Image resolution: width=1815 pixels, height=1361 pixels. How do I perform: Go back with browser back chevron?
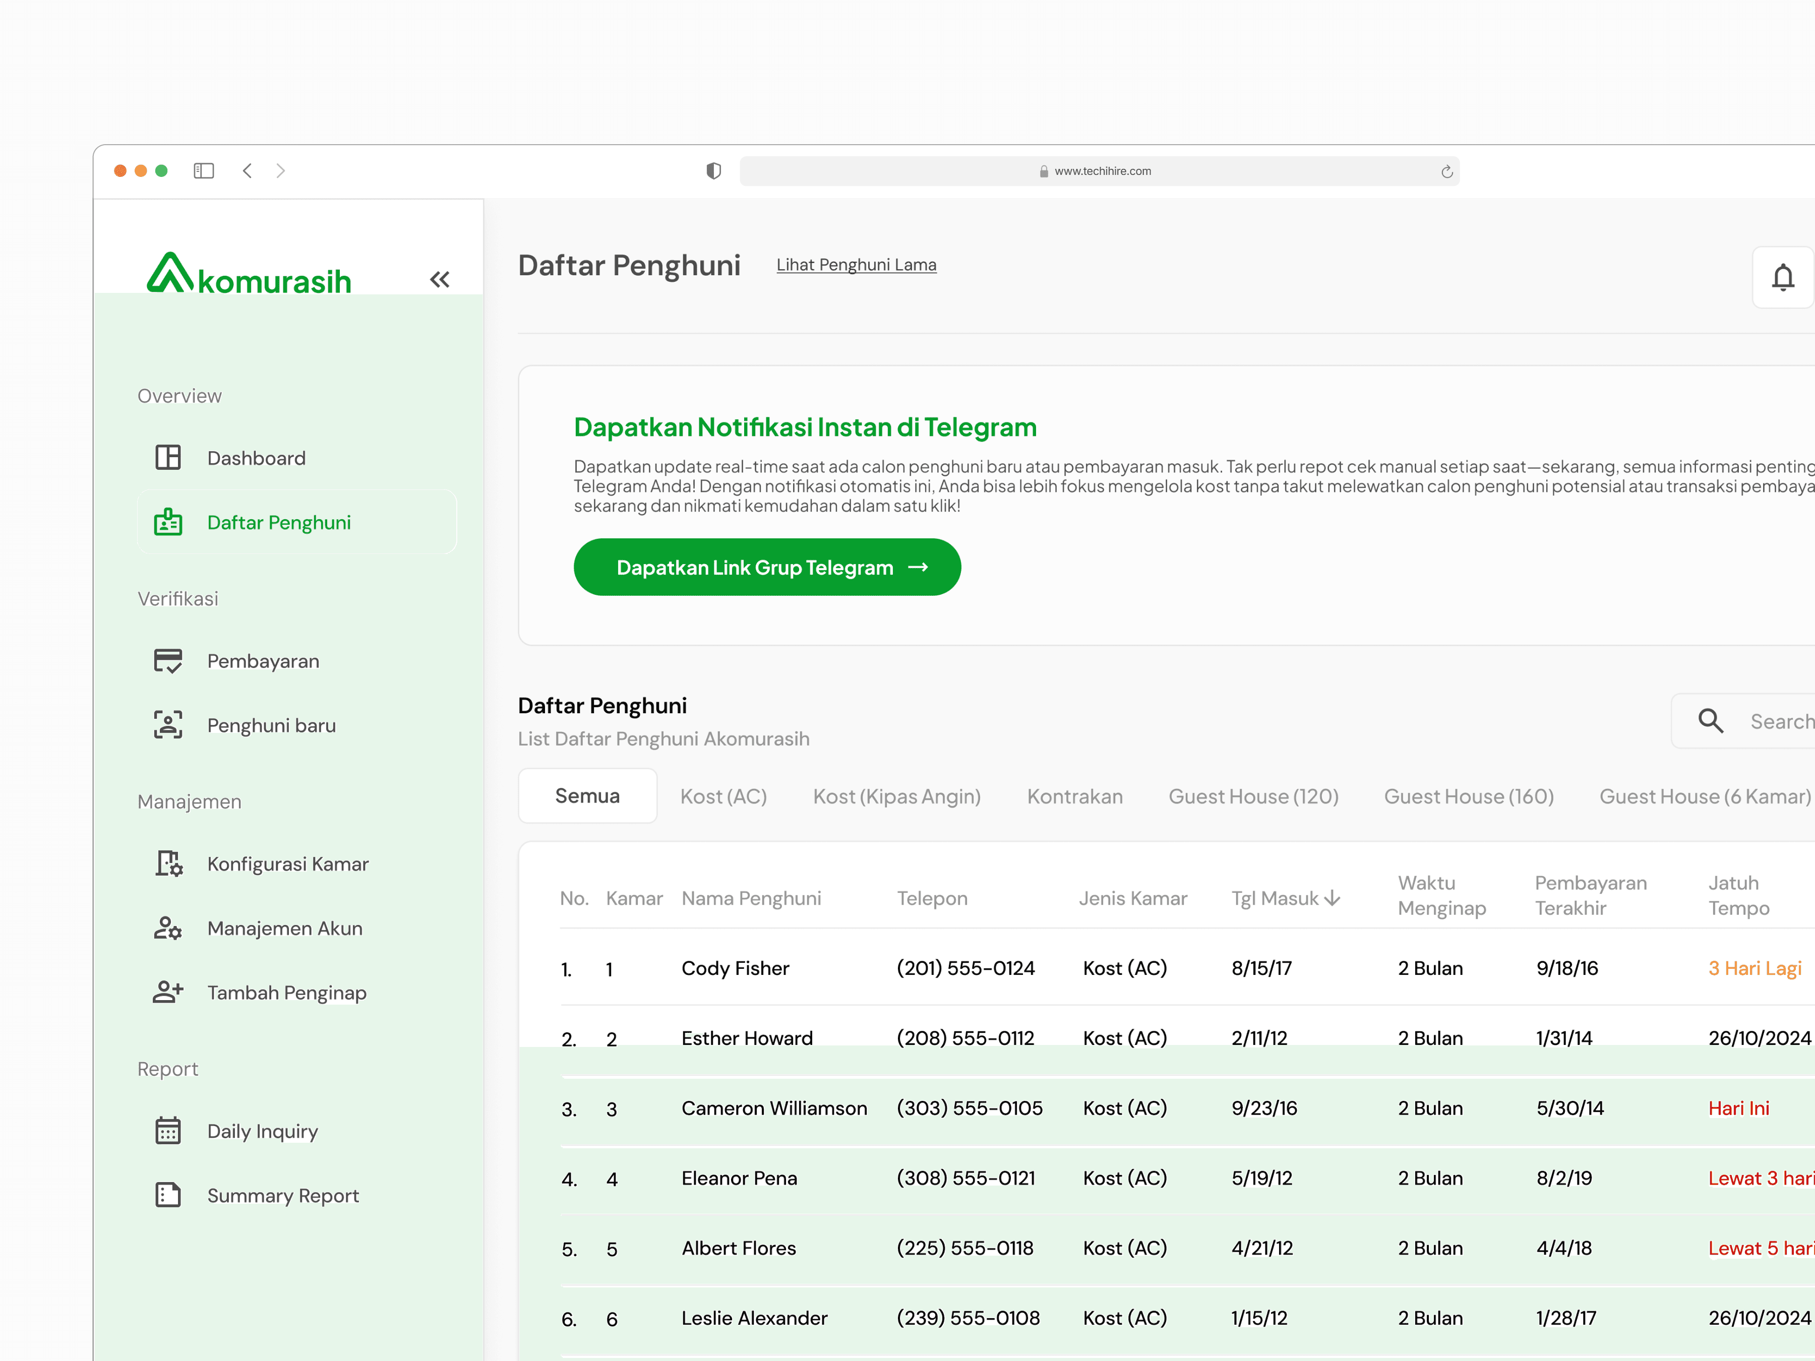tap(247, 171)
